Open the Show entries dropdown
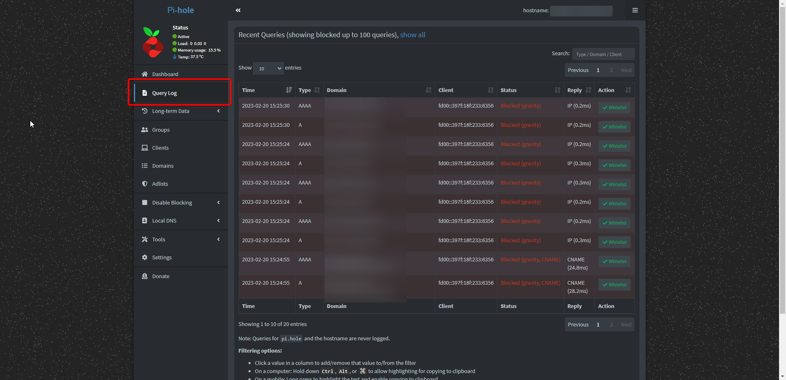 268,68
